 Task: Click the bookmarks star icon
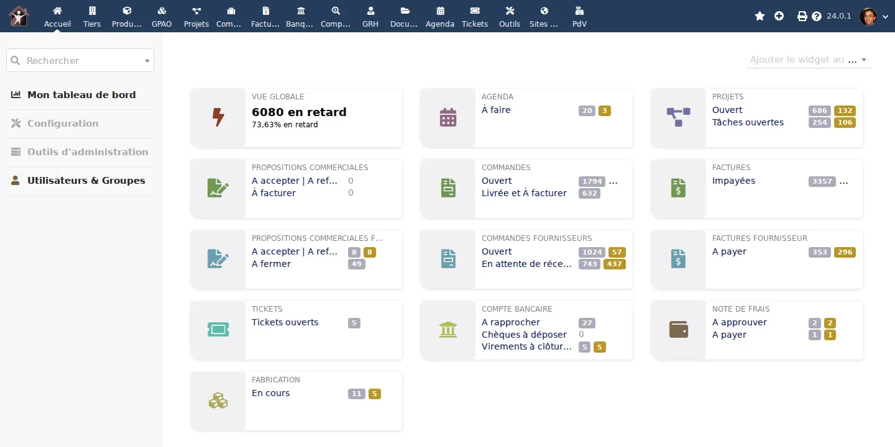coord(760,16)
